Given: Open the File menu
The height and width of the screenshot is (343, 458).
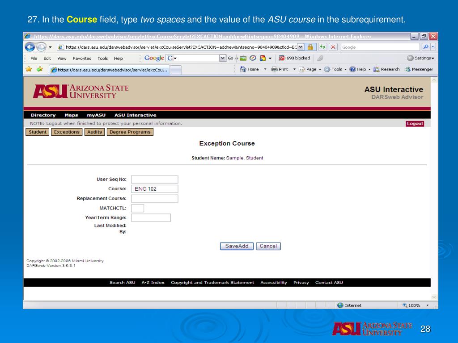Looking at the screenshot, I should point(34,59).
